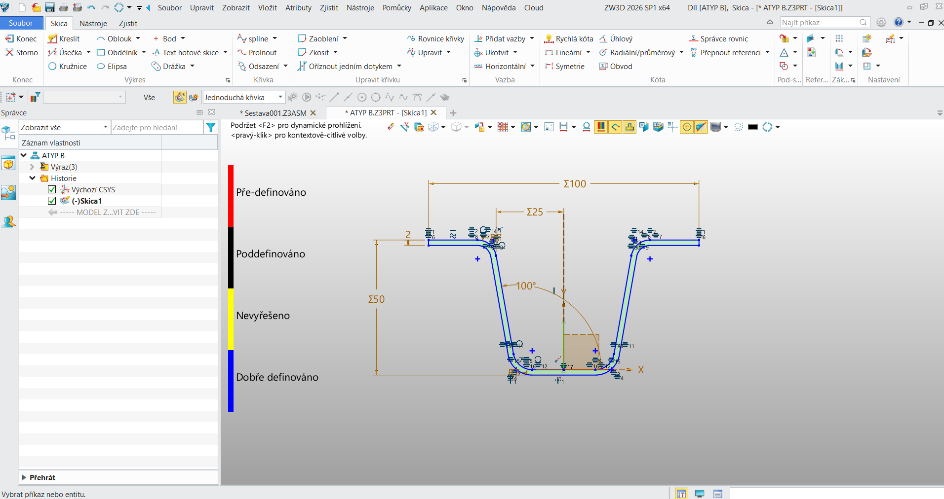The image size is (944, 499).
Task: Activate the Drážka slot tool
Action: [x=168, y=66]
